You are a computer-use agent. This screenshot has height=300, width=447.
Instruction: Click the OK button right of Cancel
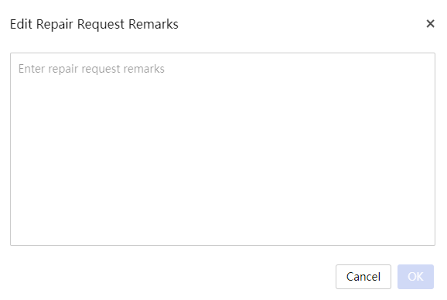[x=415, y=277]
